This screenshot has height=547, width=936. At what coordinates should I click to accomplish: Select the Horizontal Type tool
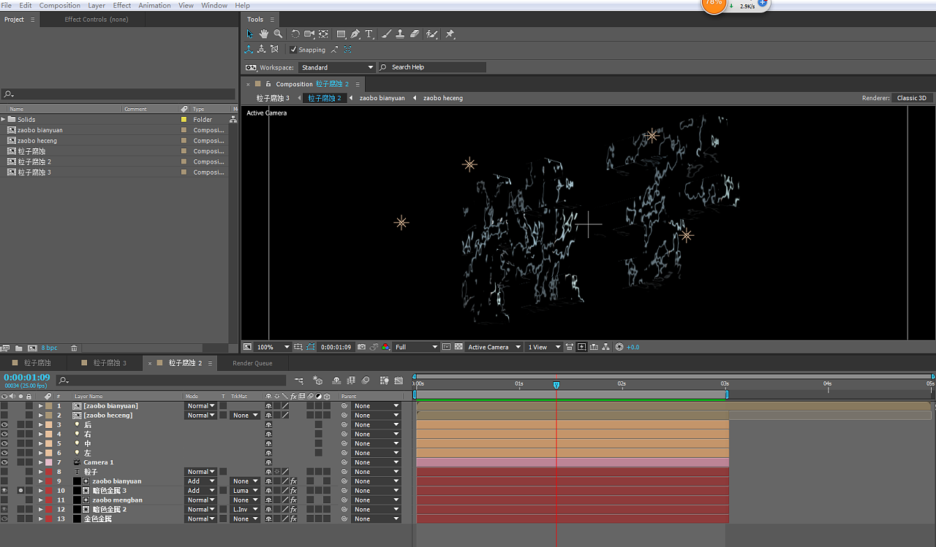click(369, 34)
